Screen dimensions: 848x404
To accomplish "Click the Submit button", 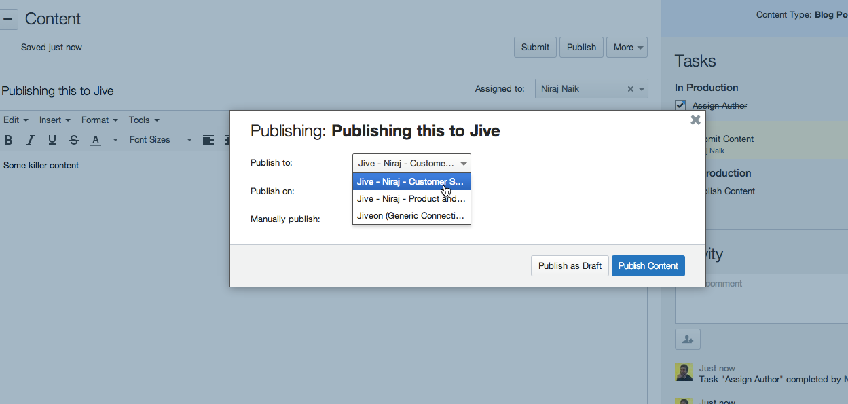I will pos(535,47).
